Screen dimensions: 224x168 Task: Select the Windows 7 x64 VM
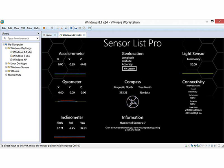coord(21,56)
